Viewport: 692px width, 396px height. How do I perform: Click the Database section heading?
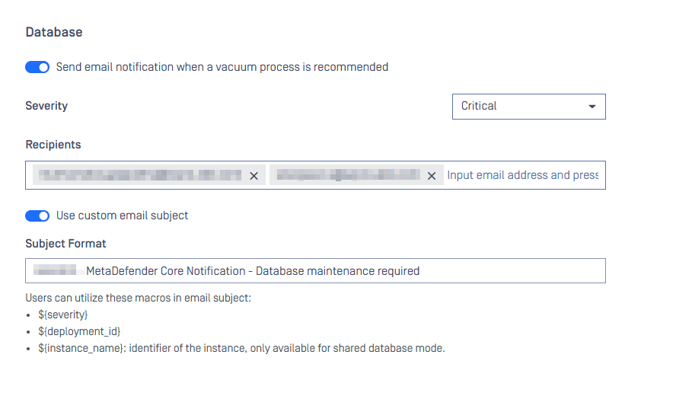coord(54,32)
